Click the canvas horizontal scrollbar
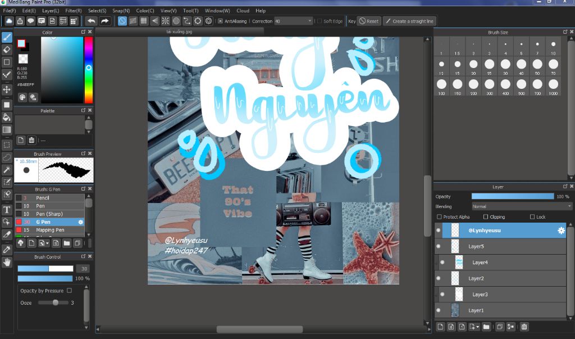The image size is (575, 339). [x=259, y=329]
